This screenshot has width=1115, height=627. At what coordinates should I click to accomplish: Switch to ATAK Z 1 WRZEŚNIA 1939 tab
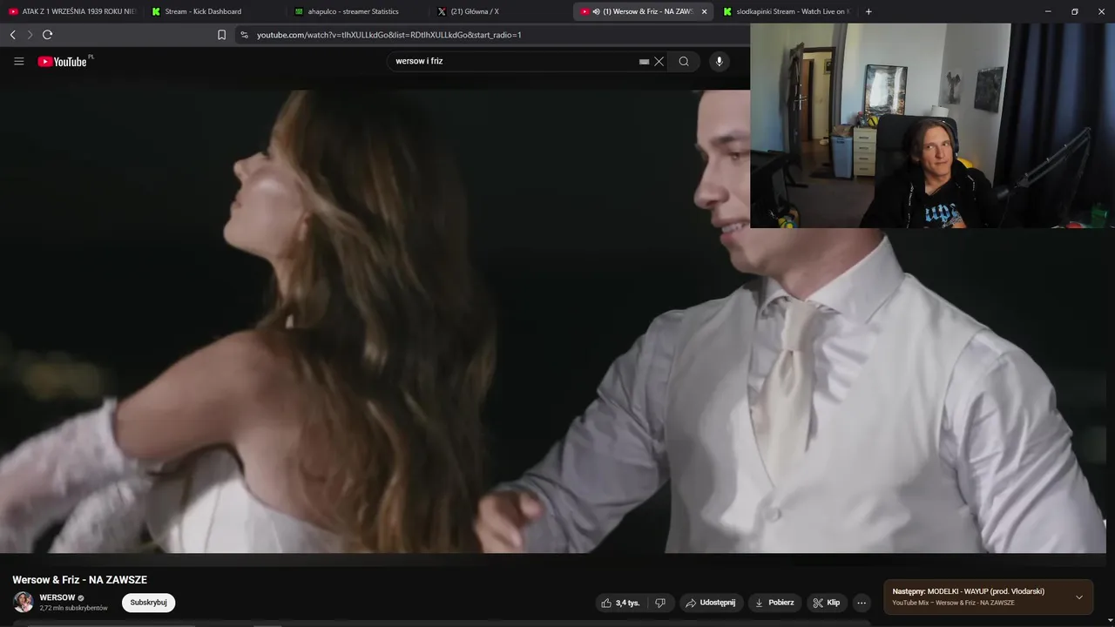point(71,11)
